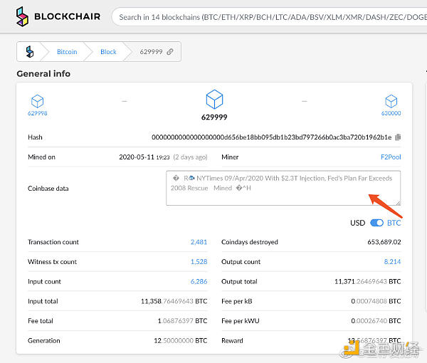Screen dimensions: 427x363
Task: Open next block 630000 cube icon
Action: (x=391, y=102)
